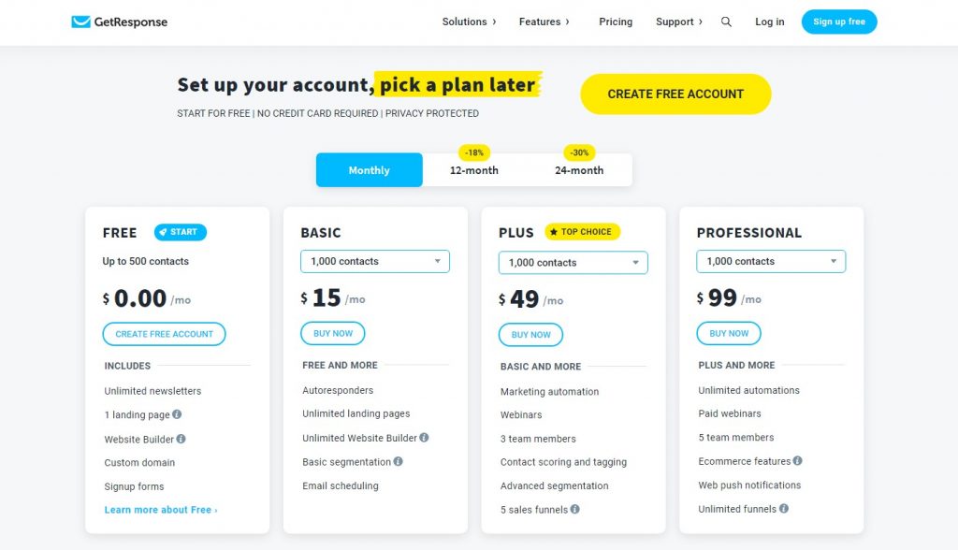Follow the Learn more about Free link
Screen dimensions: 958x550
click(x=161, y=510)
